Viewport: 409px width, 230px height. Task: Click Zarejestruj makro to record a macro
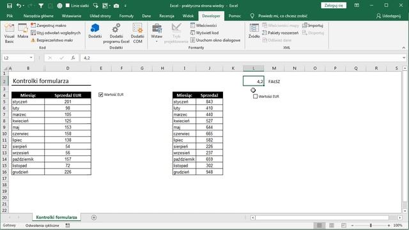click(49, 26)
